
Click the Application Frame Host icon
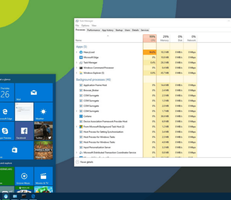point(81,85)
